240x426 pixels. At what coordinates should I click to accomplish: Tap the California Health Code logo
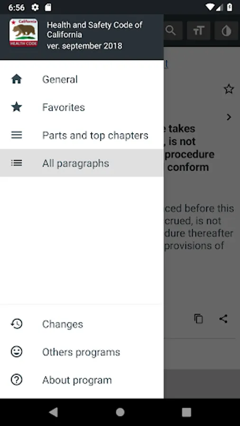point(24,33)
